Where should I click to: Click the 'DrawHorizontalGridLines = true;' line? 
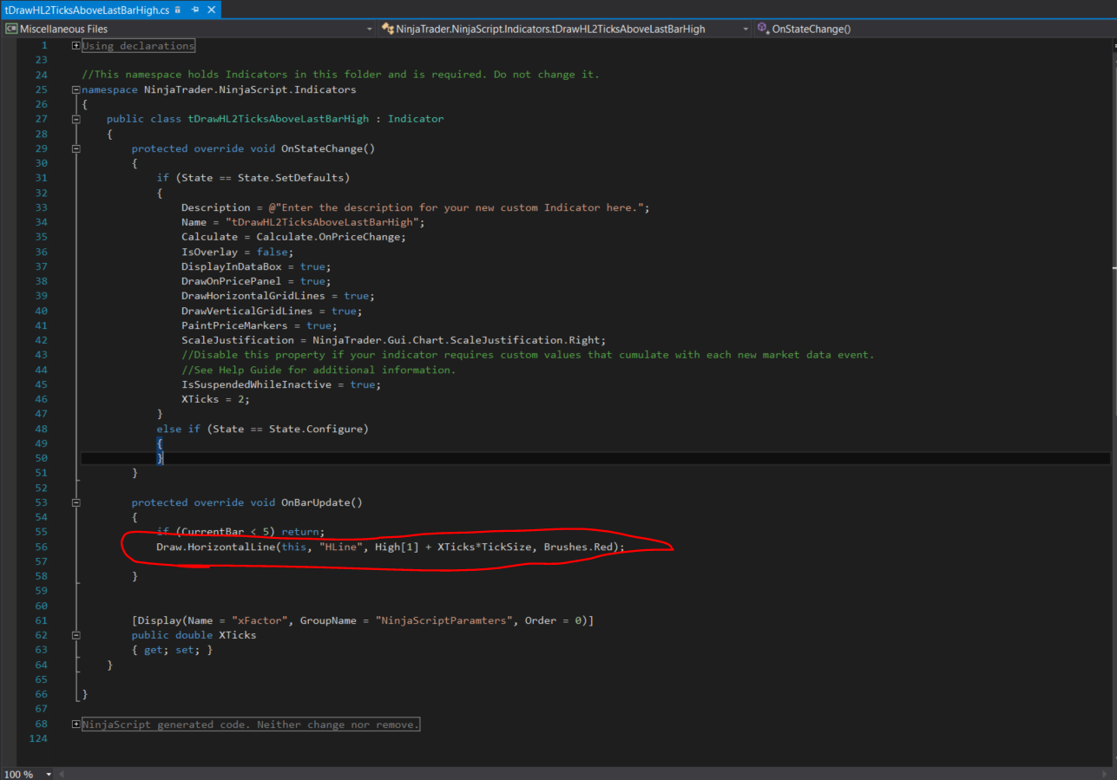(278, 296)
